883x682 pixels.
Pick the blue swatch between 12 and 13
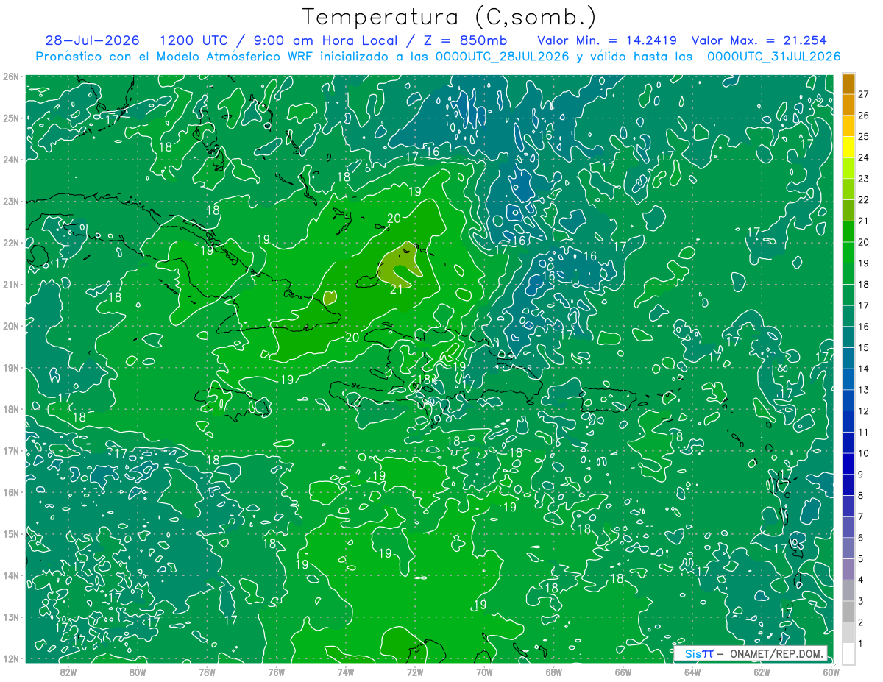pyautogui.click(x=848, y=401)
